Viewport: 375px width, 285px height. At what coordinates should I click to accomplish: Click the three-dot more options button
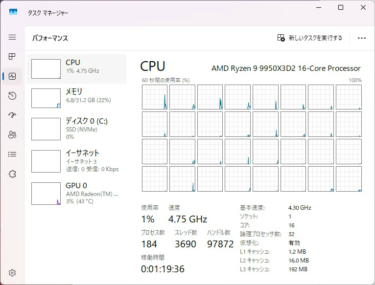tap(362, 38)
